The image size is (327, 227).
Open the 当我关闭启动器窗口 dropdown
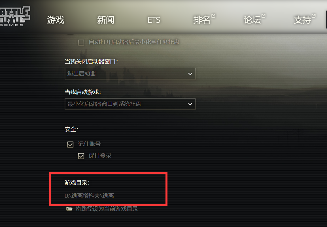pyautogui.click(x=130, y=74)
